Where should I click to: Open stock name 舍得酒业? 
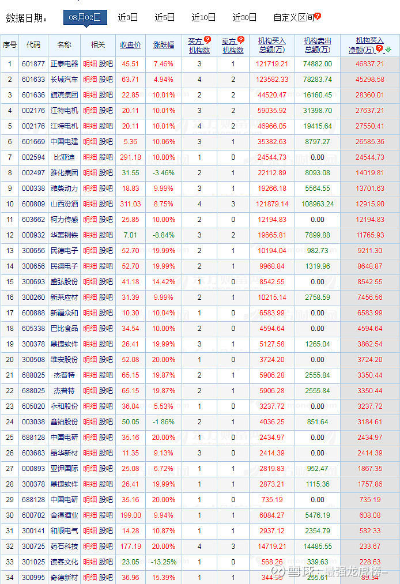click(x=64, y=515)
